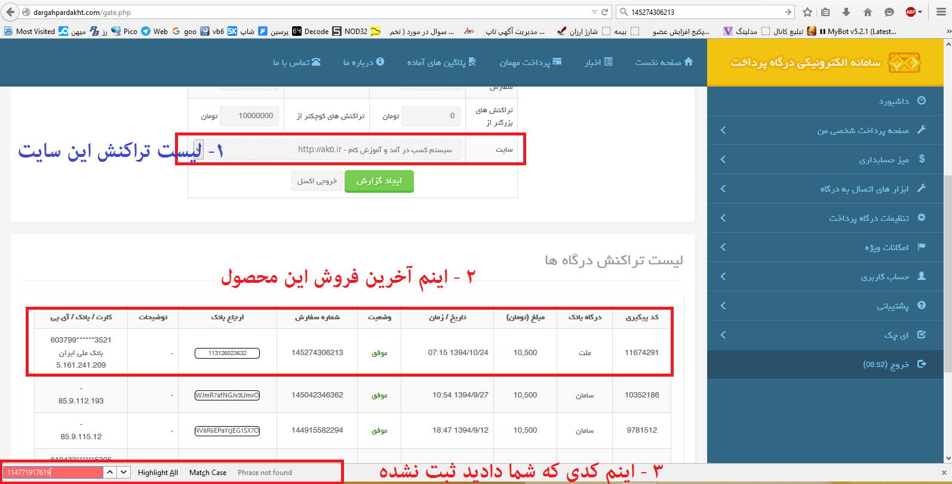Click the logout exit icon
This screenshot has height=484, width=952.
click(x=922, y=363)
